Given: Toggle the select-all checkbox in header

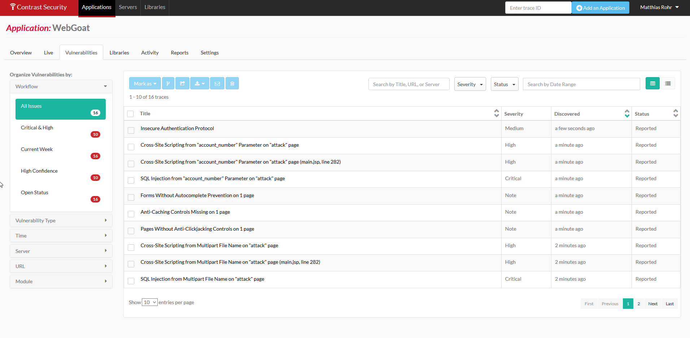Looking at the screenshot, I should 131,114.
